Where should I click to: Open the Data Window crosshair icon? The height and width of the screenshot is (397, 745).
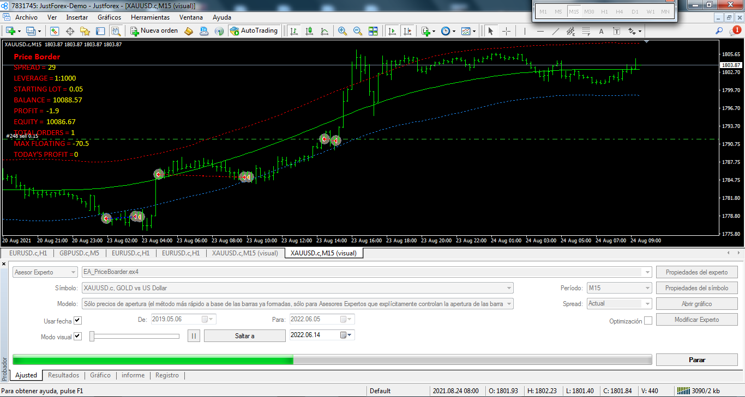click(x=70, y=31)
